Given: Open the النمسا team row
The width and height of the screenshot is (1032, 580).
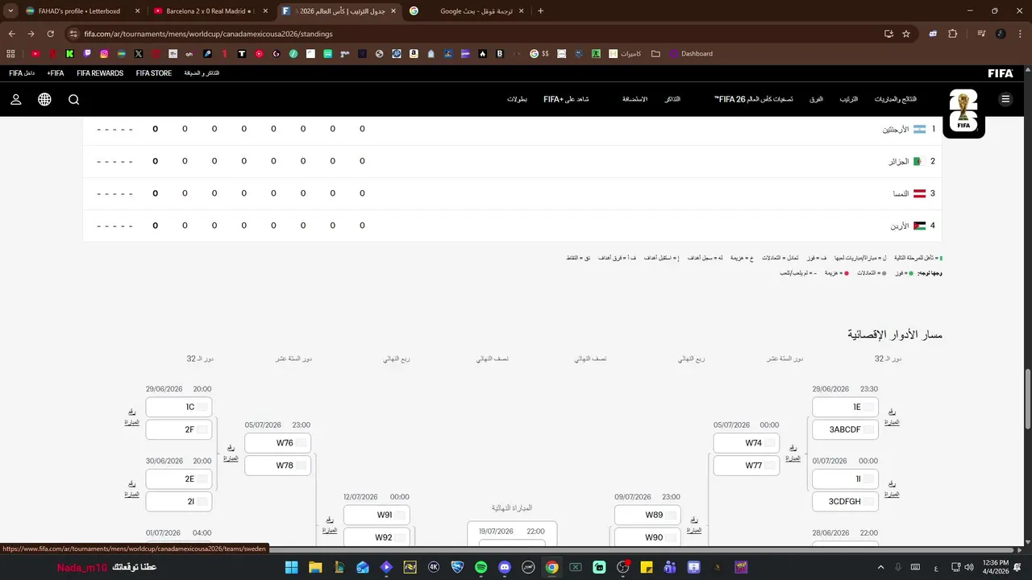Looking at the screenshot, I should [x=512, y=193].
